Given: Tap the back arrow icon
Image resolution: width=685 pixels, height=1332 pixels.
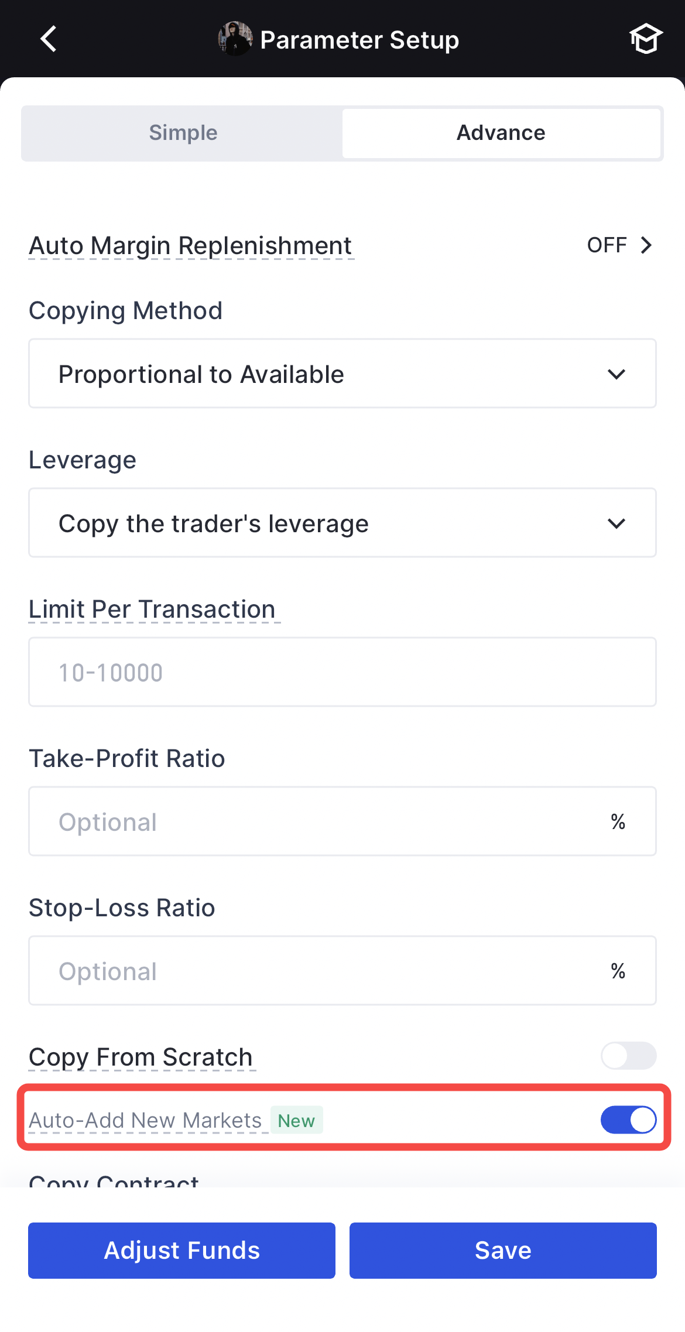Looking at the screenshot, I should tap(49, 39).
